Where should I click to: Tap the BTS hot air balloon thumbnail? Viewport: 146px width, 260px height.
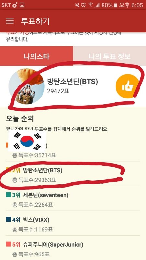[x=27, y=86]
